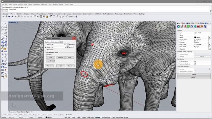Open the folder icon in CPlanes toolbar
Screen dimensions: 212x119
pyautogui.click(x=47, y=17)
